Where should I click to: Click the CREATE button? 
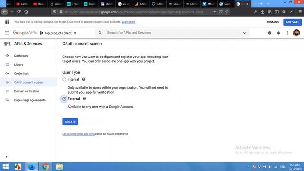point(70,122)
